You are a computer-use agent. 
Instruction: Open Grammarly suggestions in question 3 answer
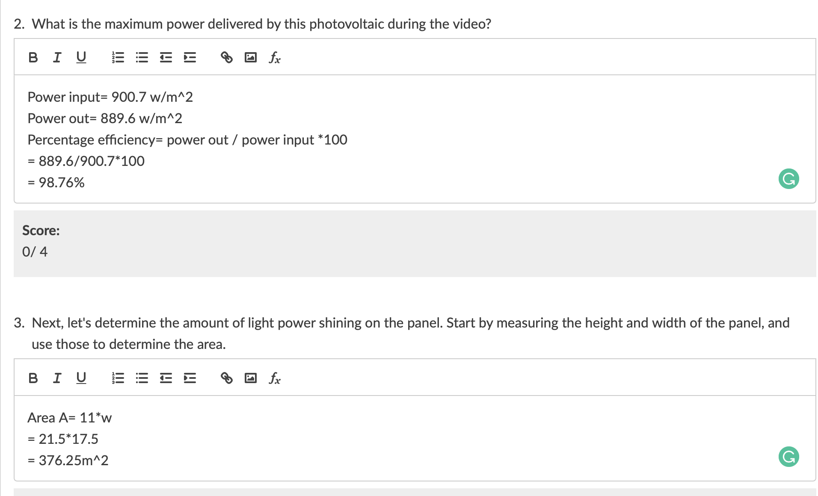pyautogui.click(x=788, y=457)
